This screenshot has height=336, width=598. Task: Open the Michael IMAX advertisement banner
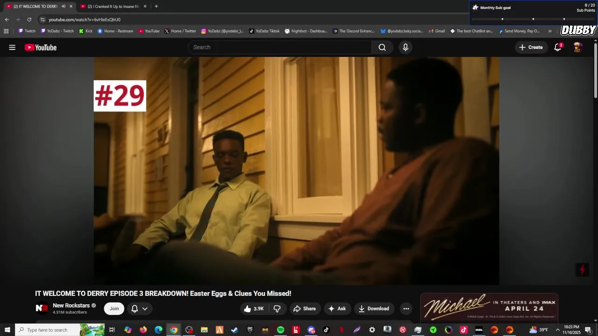(x=489, y=308)
